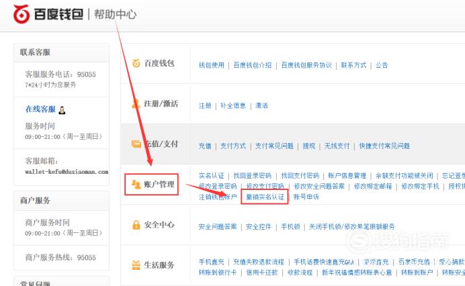The image size is (465, 286).
Task: Select the 生活服务 category heading
Action: tap(159, 265)
